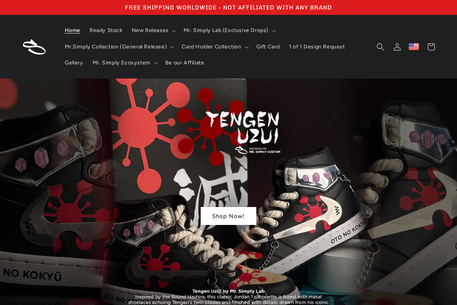
Task: Open the Ready Stock page
Action: point(106,30)
